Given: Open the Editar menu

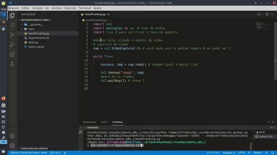Looking at the screenshot, I should click(26, 8).
